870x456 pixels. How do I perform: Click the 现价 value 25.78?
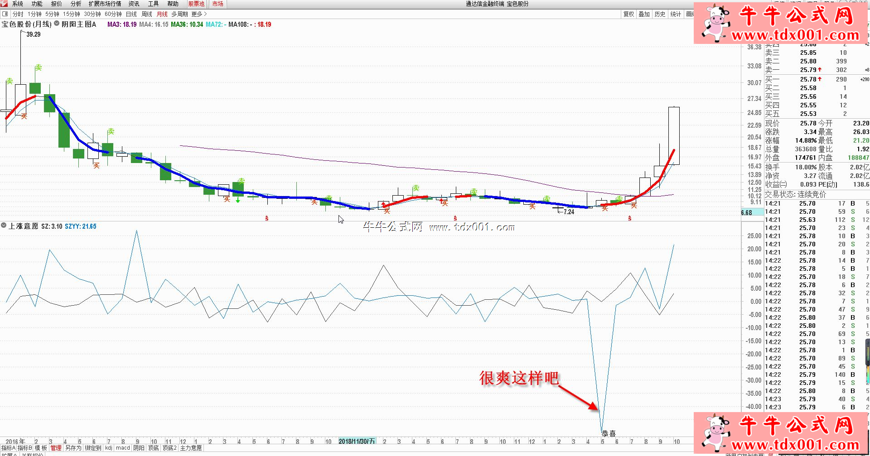(808, 123)
